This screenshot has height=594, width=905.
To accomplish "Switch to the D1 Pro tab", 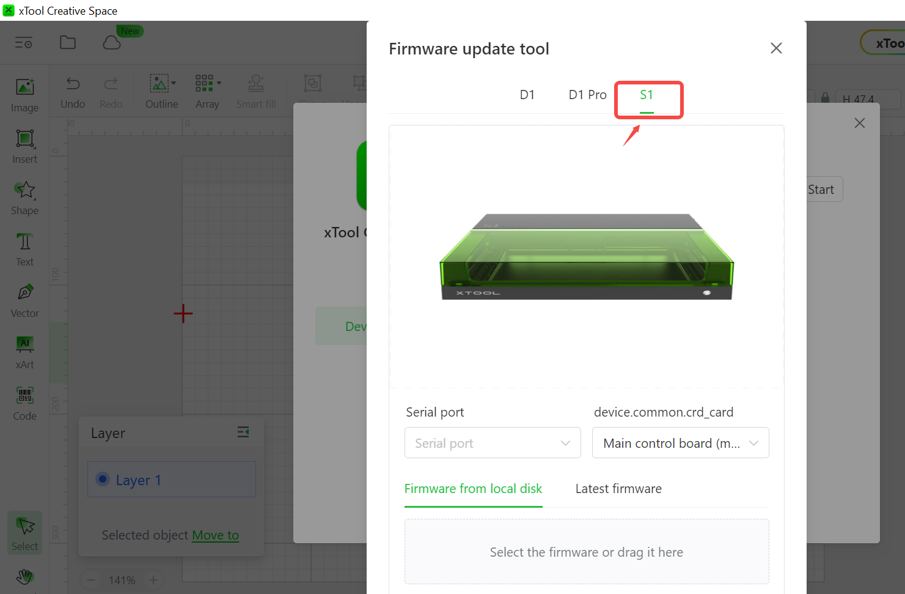I will [587, 95].
